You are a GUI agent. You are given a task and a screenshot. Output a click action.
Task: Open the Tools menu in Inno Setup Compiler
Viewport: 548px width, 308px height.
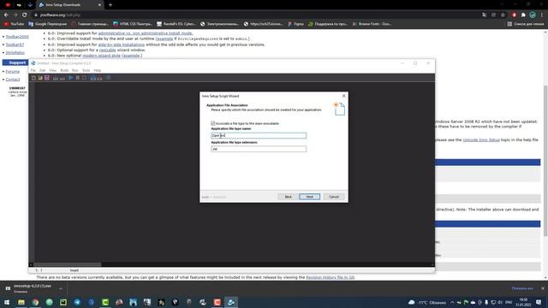[86, 70]
